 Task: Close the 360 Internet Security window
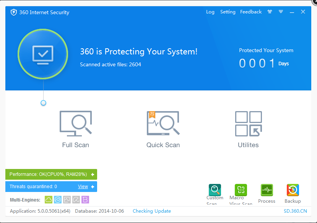pyautogui.click(x=303, y=12)
